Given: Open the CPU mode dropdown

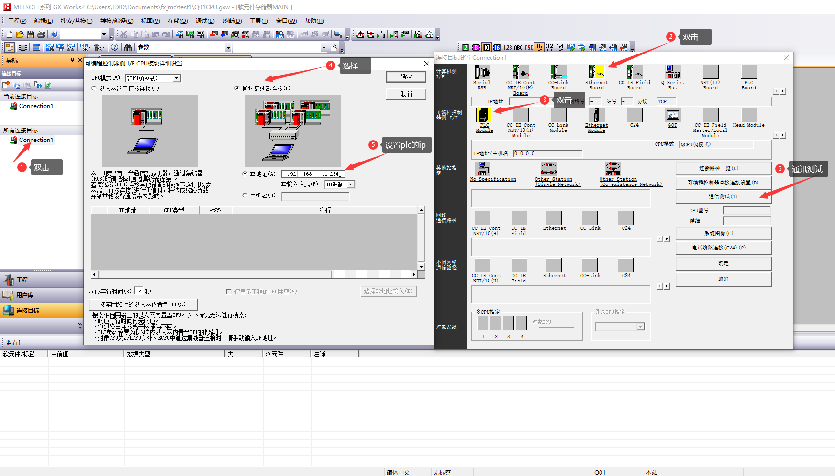Looking at the screenshot, I should coord(176,78).
